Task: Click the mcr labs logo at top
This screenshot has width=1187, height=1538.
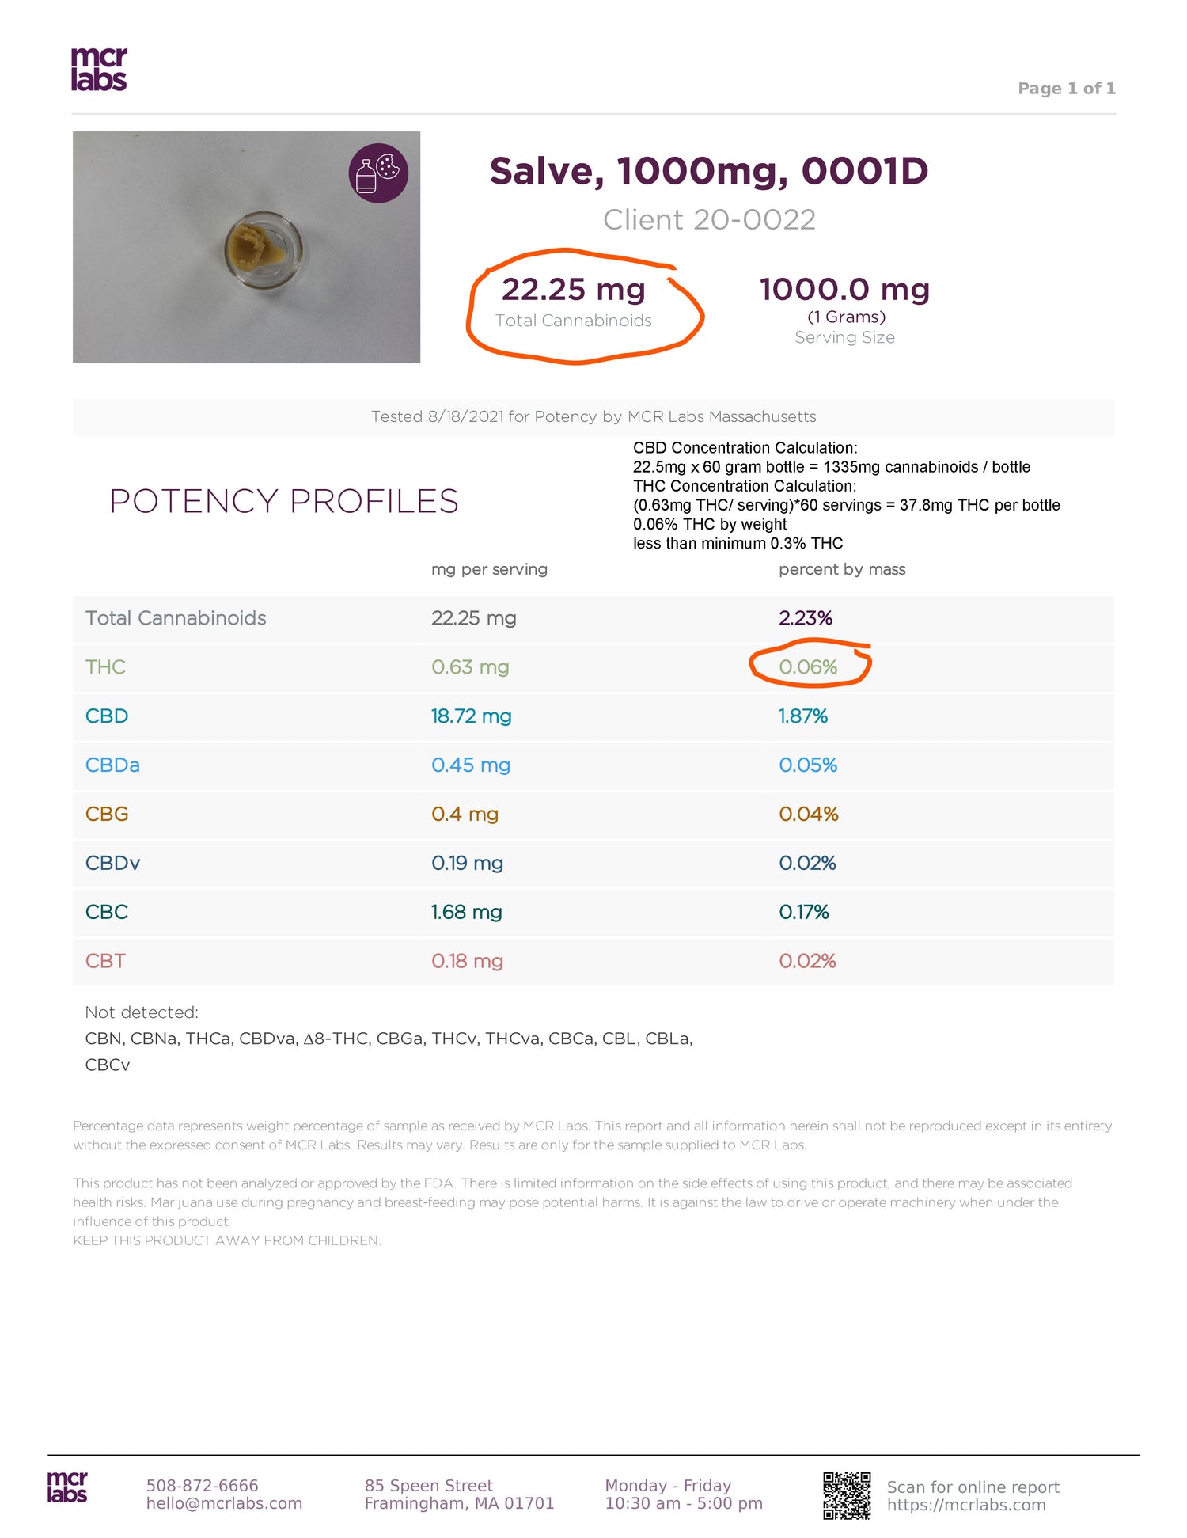Action: 99,69
